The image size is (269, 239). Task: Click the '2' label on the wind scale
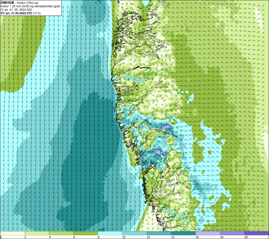25,237
